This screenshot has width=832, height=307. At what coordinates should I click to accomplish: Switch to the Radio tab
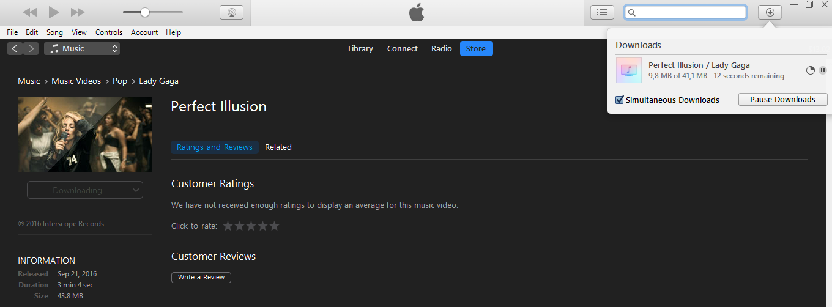442,49
